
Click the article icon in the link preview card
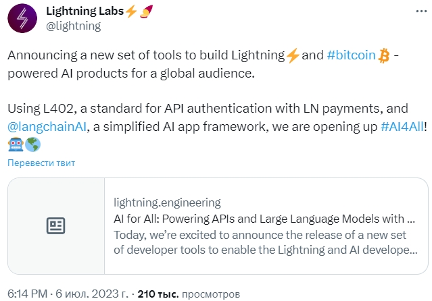click(x=55, y=226)
